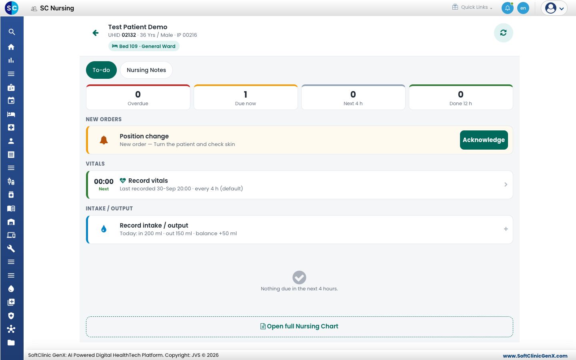Click the water drop icon in sidebar

click(x=11, y=289)
